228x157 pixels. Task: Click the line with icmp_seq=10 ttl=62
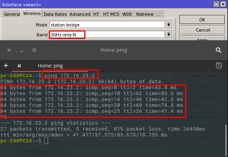(x=92, y=93)
